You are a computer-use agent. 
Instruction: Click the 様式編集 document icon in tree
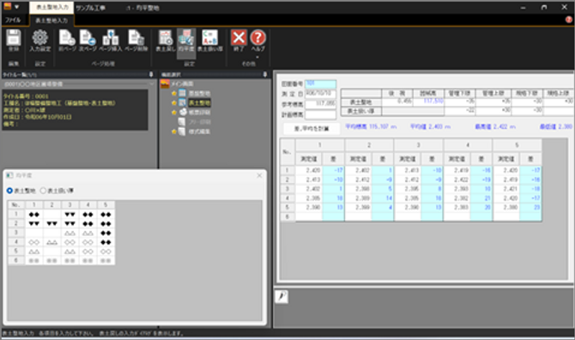click(182, 131)
